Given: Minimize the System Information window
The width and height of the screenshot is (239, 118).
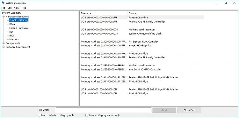Looking at the screenshot, I should point(217,3).
